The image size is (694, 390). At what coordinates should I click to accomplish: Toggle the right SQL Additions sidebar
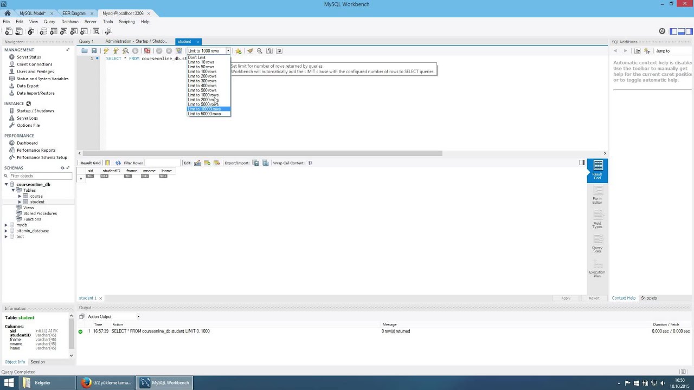point(689,31)
